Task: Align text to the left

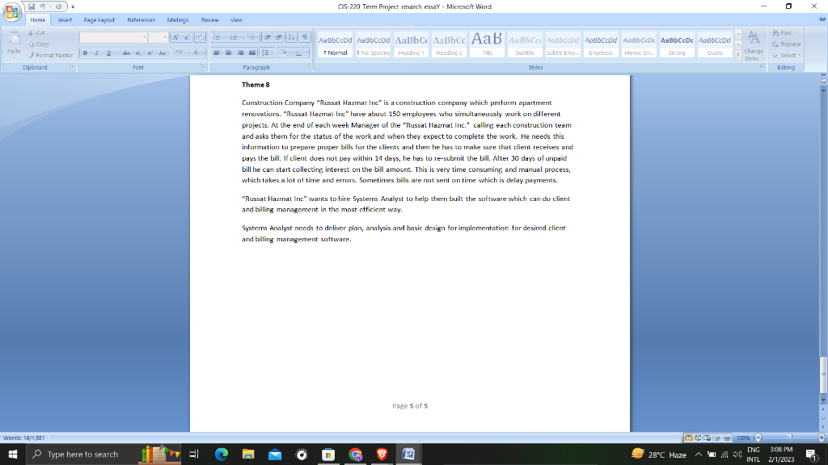Action: (x=217, y=52)
